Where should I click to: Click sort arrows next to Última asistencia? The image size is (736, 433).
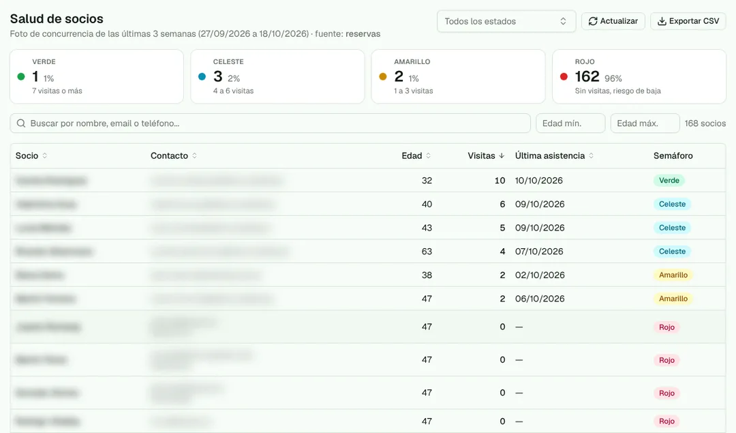591,155
